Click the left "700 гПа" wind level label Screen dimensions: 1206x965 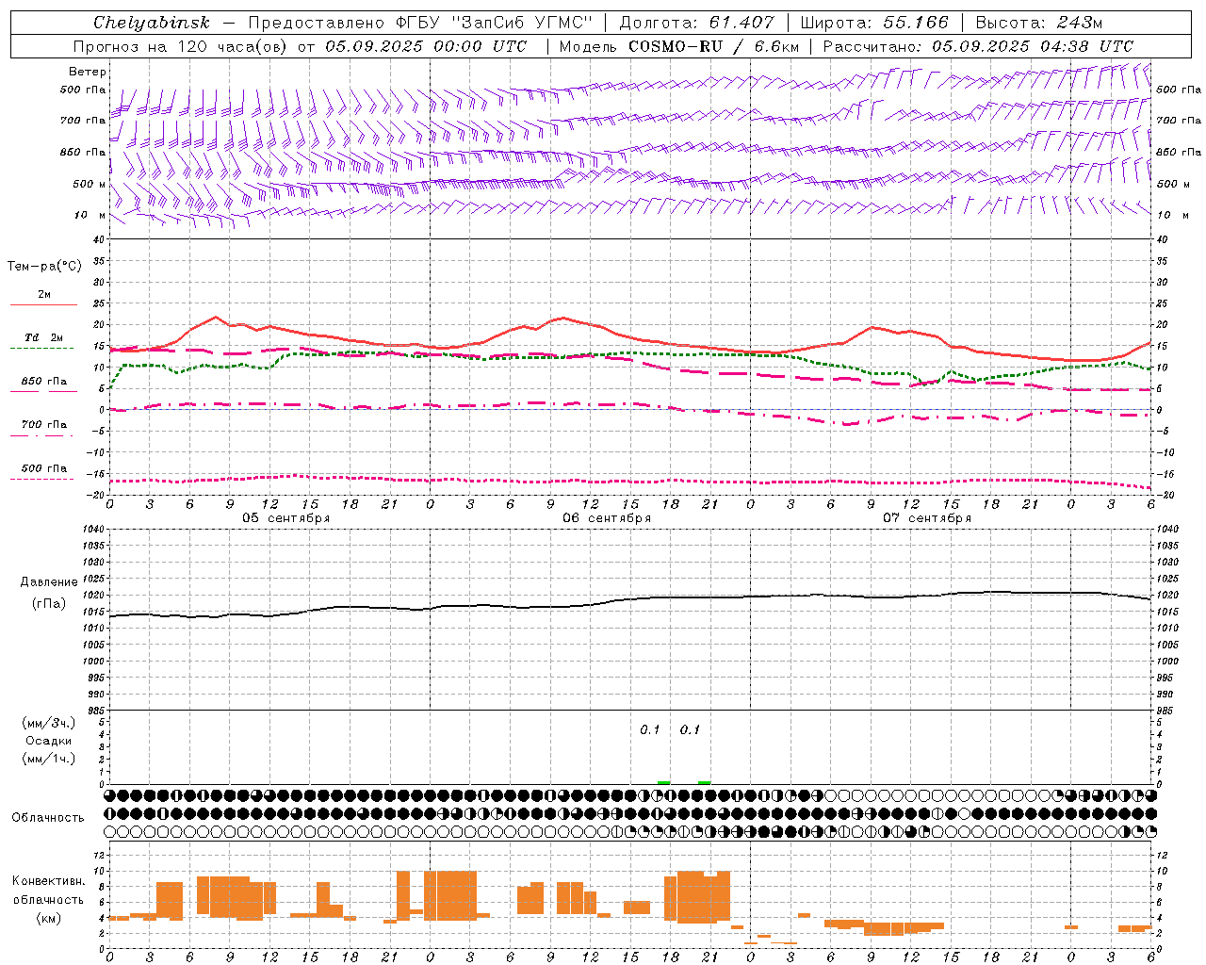(83, 121)
